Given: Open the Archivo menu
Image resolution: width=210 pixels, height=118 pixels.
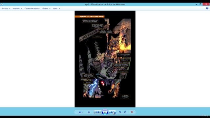Looking at the screenshot, I should [5, 9].
